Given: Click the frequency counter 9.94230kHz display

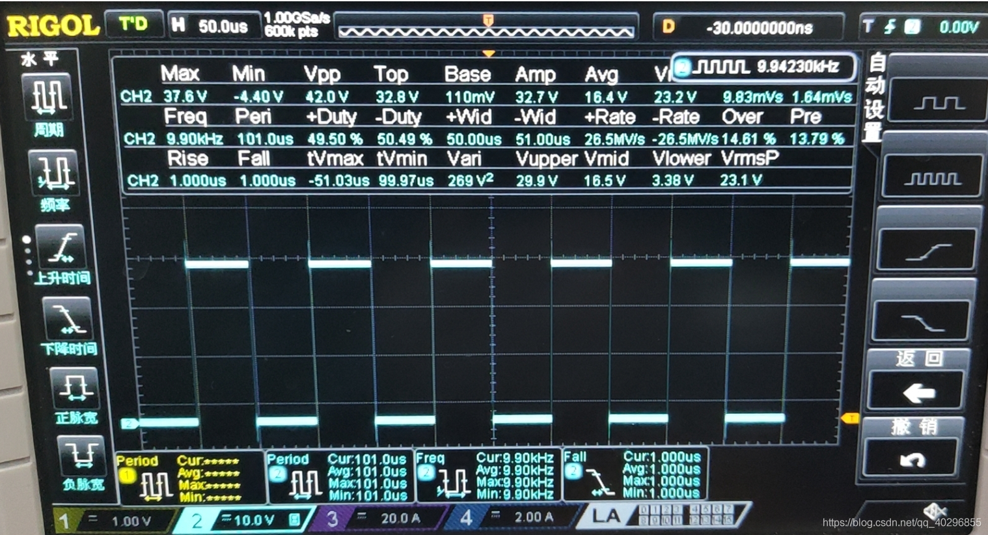Looking at the screenshot, I should pyautogui.click(x=764, y=67).
